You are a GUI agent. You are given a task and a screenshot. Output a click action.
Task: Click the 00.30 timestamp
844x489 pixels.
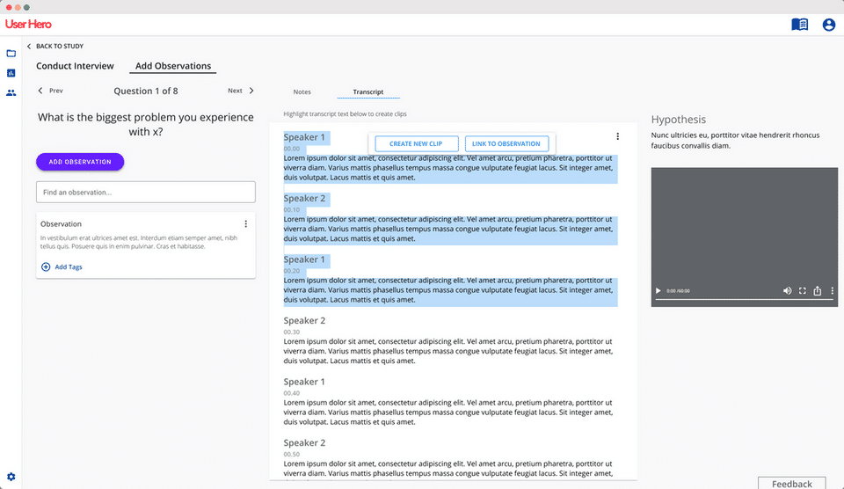click(292, 332)
